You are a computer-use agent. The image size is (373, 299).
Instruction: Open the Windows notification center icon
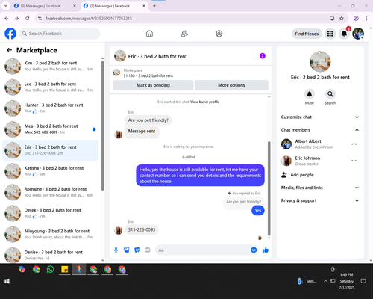pos(363,281)
